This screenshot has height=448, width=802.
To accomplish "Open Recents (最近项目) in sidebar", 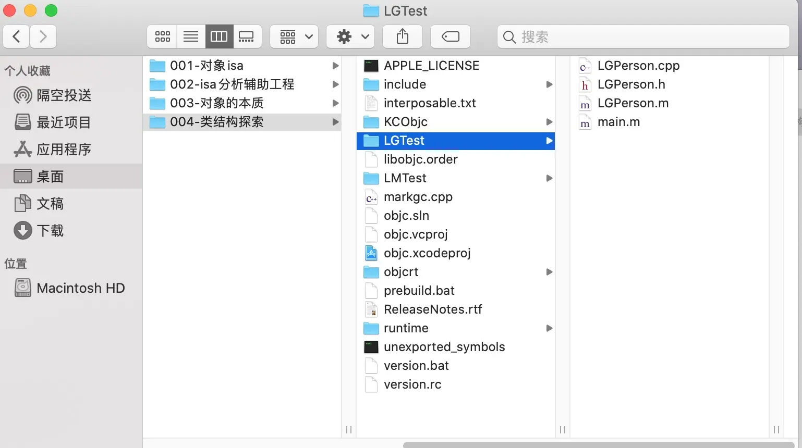I will pyautogui.click(x=71, y=122).
